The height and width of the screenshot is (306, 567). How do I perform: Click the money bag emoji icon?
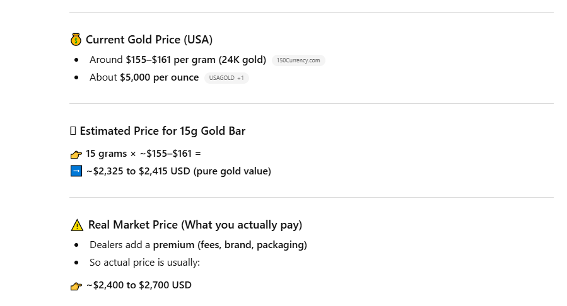coord(76,40)
